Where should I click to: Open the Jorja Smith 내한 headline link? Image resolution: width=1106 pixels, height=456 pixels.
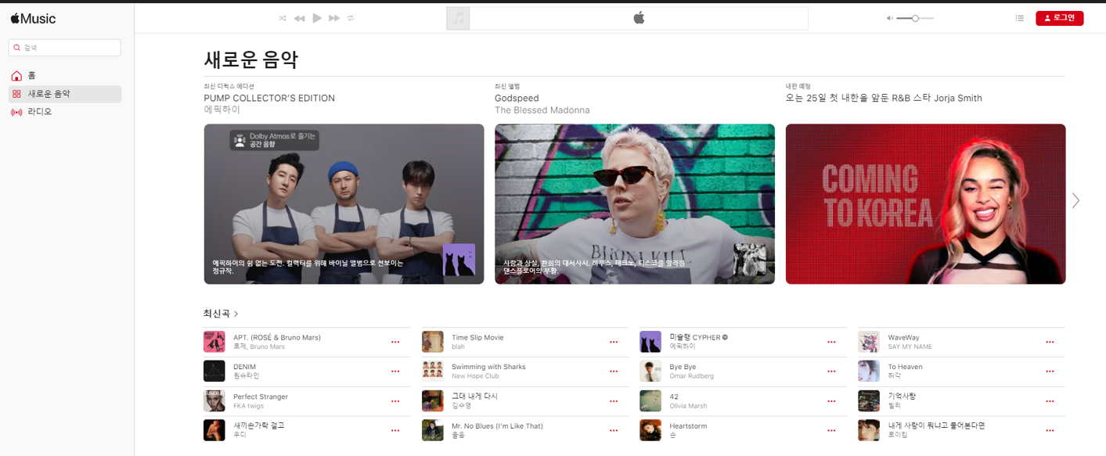pos(884,99)
